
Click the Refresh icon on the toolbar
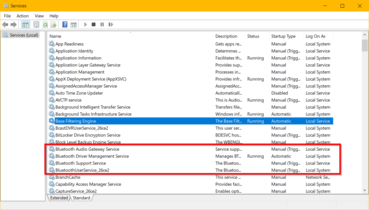tap(45, 24)
